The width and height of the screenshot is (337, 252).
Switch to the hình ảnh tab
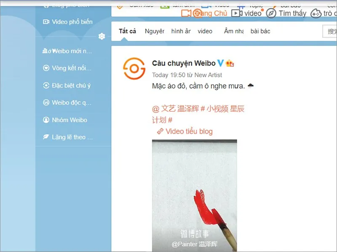(x=181, y=31)
